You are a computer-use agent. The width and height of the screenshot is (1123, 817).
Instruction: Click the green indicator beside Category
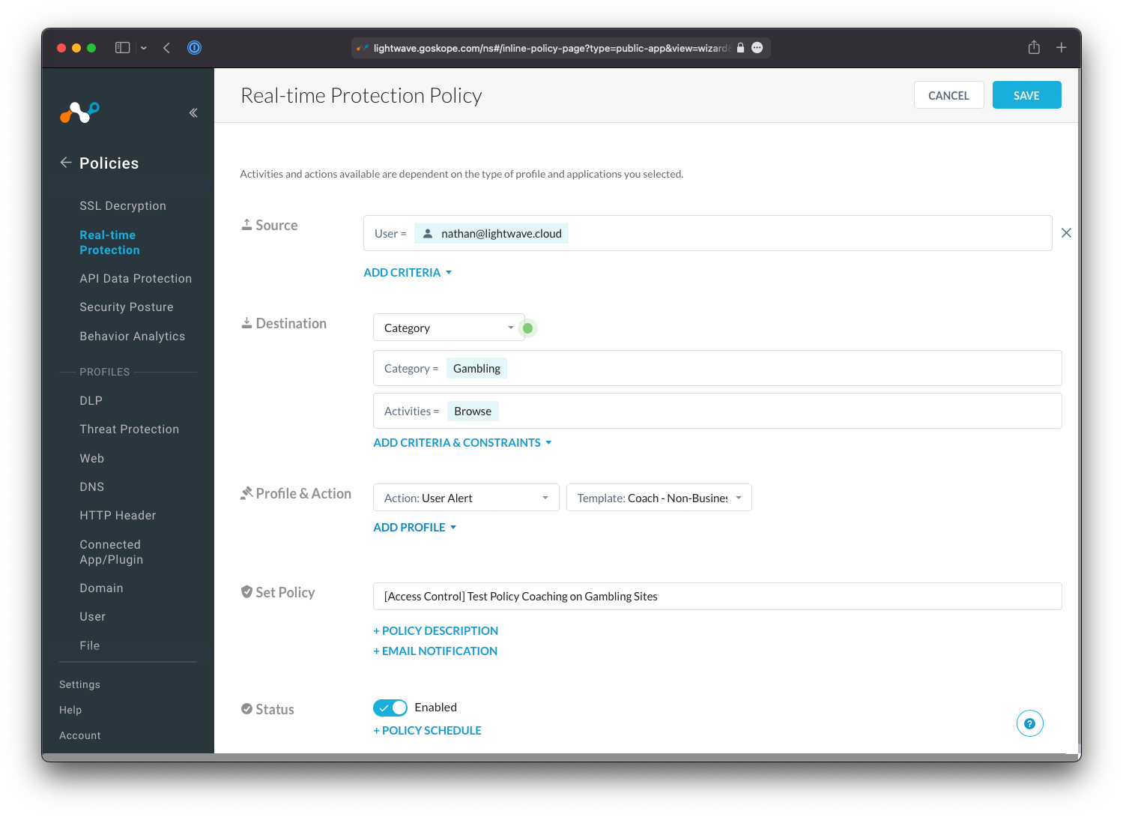click(x=528, y=328)
